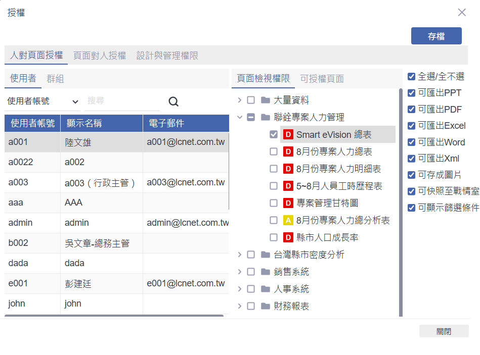The height and width of the screenshot is (355, 480).
Task: Click the user table horizontal scrollbar
Action: coord(114,316)
